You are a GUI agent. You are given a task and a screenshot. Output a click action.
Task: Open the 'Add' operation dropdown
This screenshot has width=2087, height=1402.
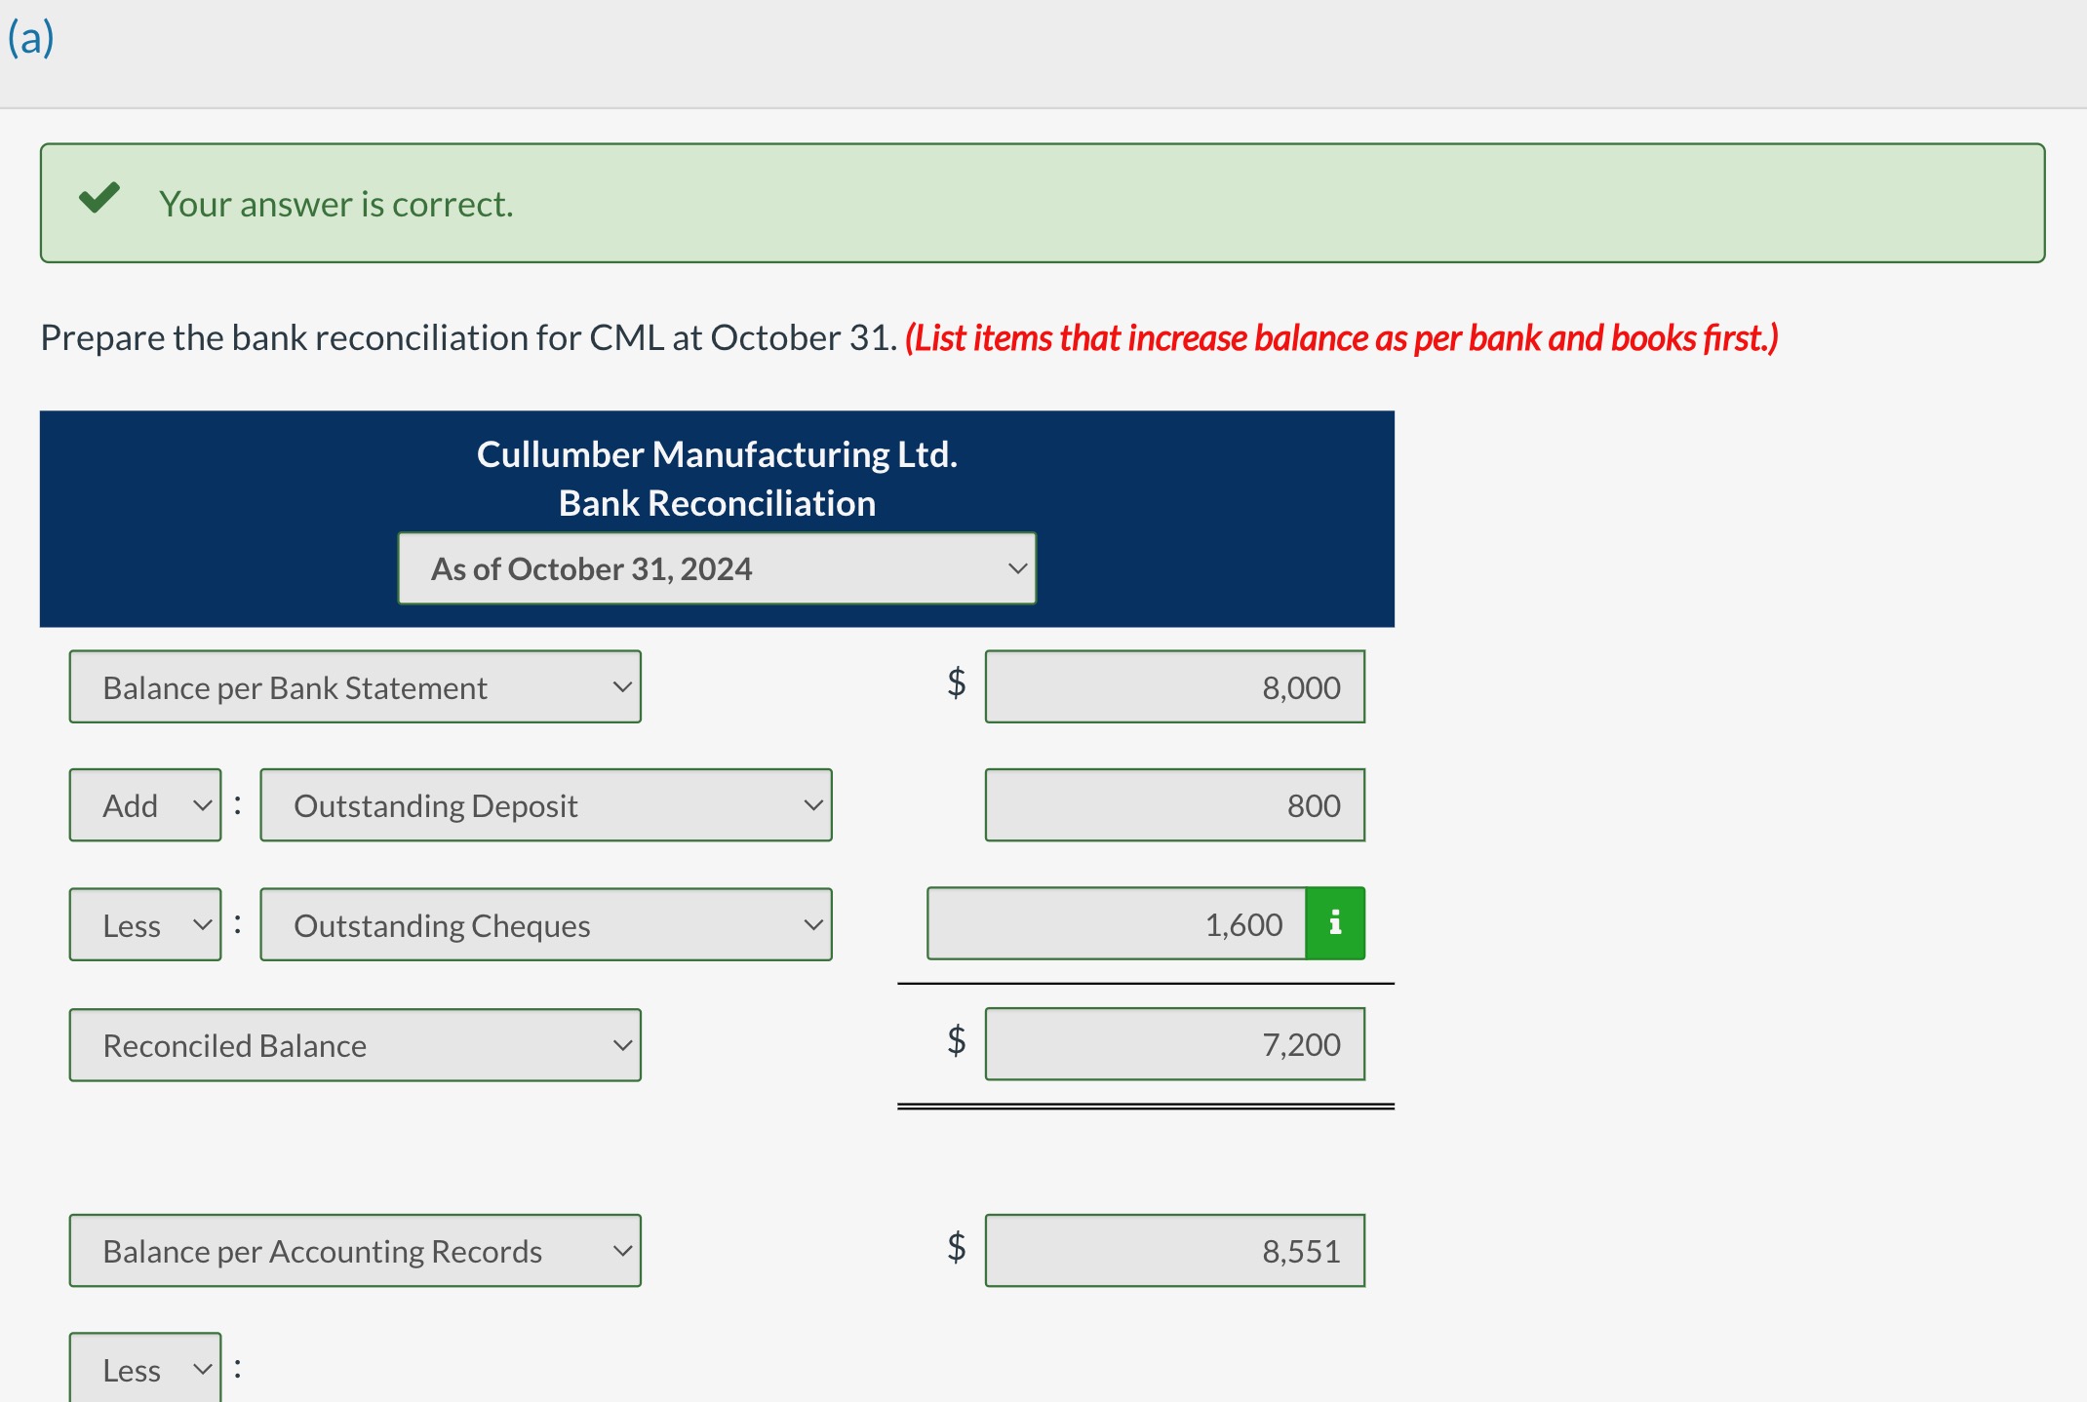point(144,804)
